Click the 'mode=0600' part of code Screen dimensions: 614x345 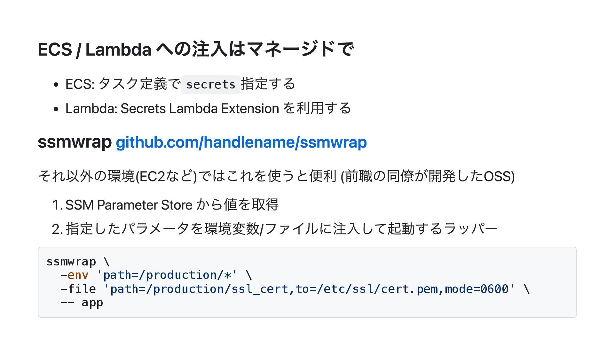pyautogui.click(x=476, y=289)
